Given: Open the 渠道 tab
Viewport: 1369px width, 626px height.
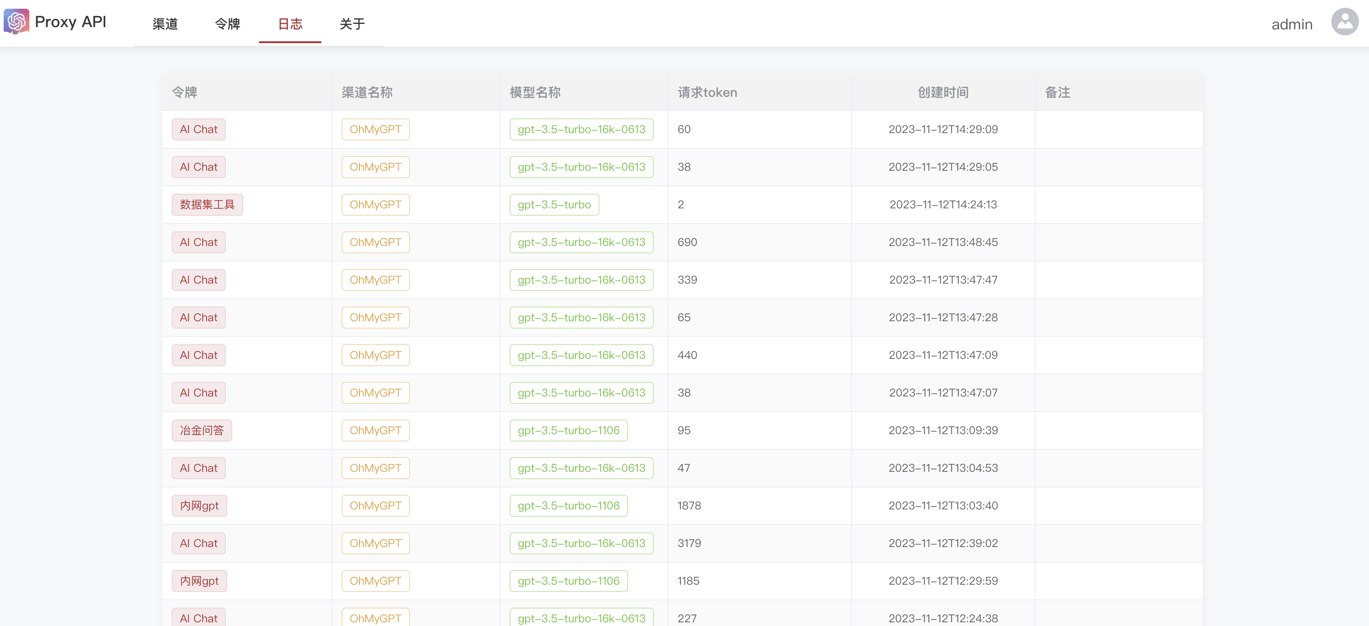Looking at the screenshot, I should (x=165, y=24).
